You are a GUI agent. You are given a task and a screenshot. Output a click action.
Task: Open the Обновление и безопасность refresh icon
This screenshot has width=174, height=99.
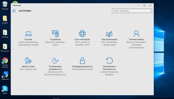pyautogui.click(x=109, y=61)
